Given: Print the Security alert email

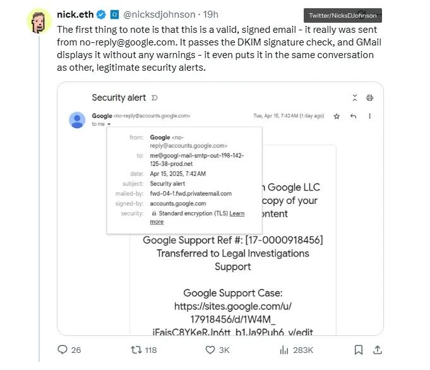Looking at the screenshot, I should tap(370, 98).
